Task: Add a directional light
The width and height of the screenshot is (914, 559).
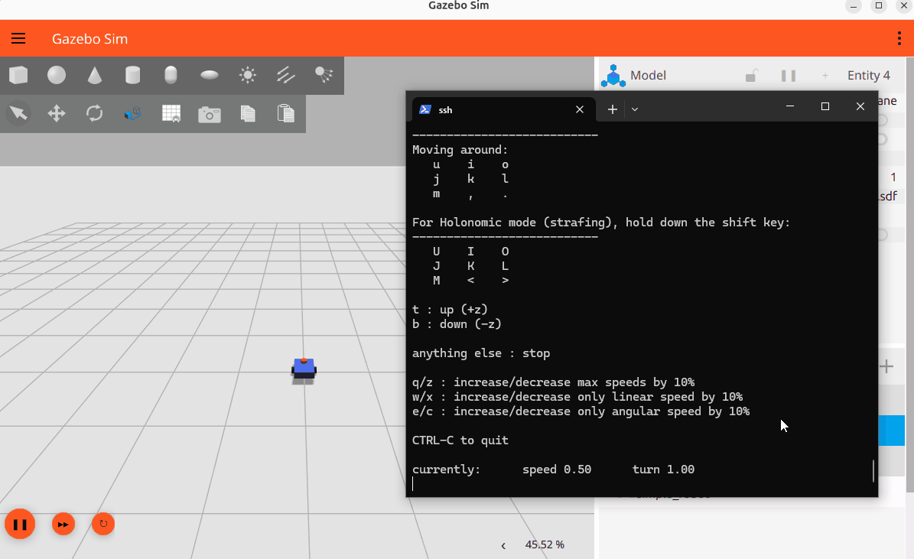Action: pyautogui.click(x=285, y=75)
